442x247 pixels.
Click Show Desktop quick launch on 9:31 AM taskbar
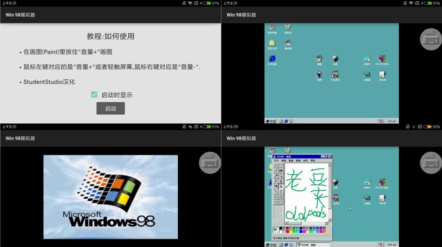pyautogui.click(x=281, y=121)
